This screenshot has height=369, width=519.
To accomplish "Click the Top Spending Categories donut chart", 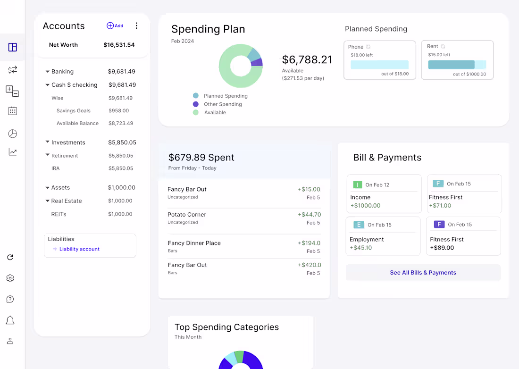I will [241, 360].
